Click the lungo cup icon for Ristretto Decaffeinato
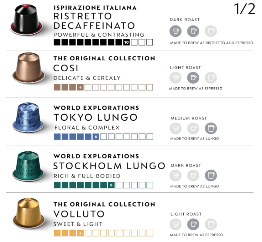The width and height of the screenshot is (262, 242). (x=211, y=31)
